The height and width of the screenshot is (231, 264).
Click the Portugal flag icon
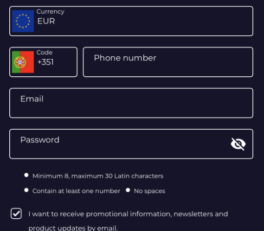[x=23, y=62]
